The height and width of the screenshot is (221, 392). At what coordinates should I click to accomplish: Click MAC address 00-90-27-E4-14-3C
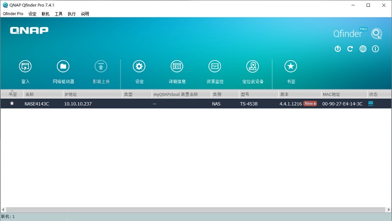coord(342,104)
